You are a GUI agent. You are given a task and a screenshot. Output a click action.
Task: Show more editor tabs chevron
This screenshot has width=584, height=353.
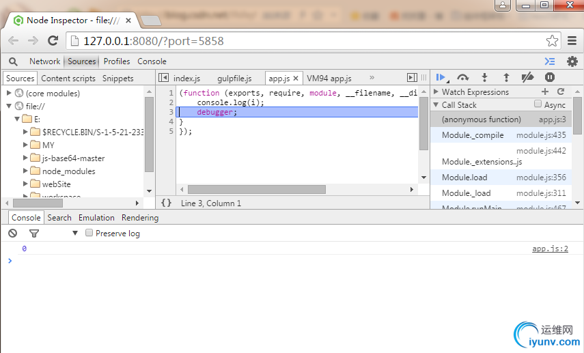(372, 77)
